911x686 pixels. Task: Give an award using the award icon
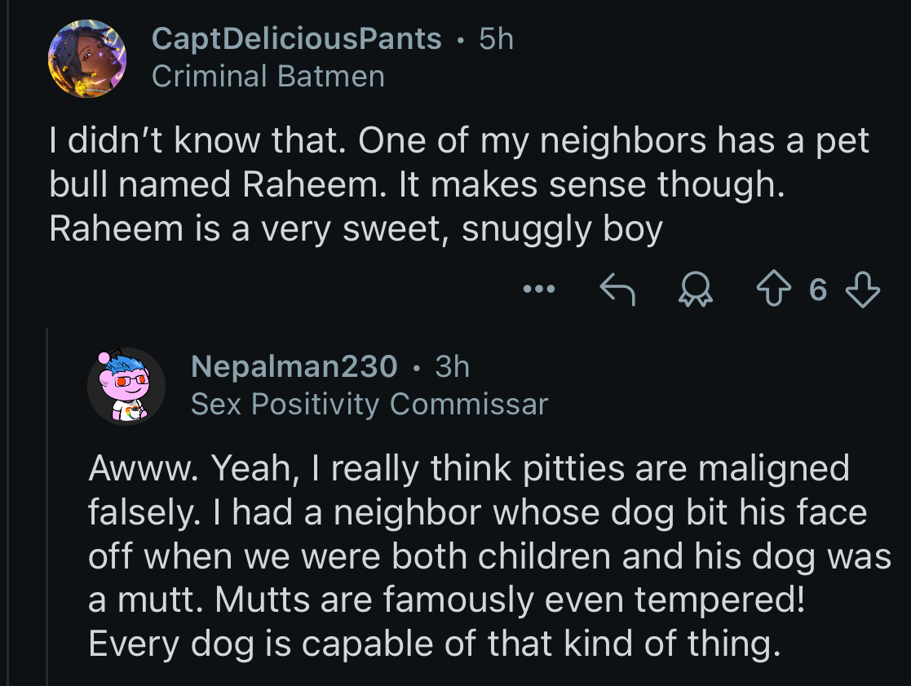[695, 288]
